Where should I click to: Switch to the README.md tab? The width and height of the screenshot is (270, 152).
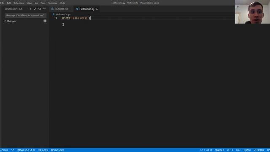click(62, 9)
